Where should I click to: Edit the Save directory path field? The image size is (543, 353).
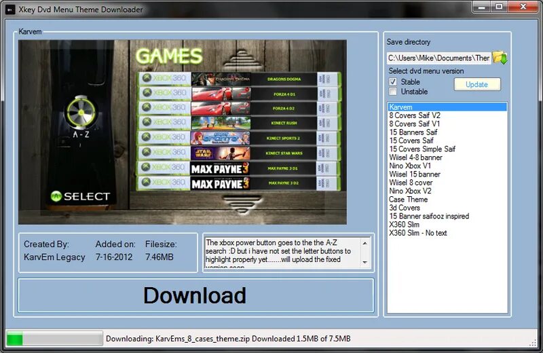click(438, 58)
